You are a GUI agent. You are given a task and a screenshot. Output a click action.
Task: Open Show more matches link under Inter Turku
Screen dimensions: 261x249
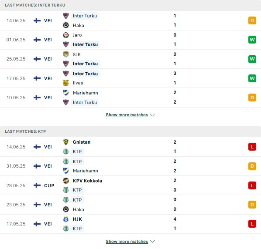click(127, 115)
